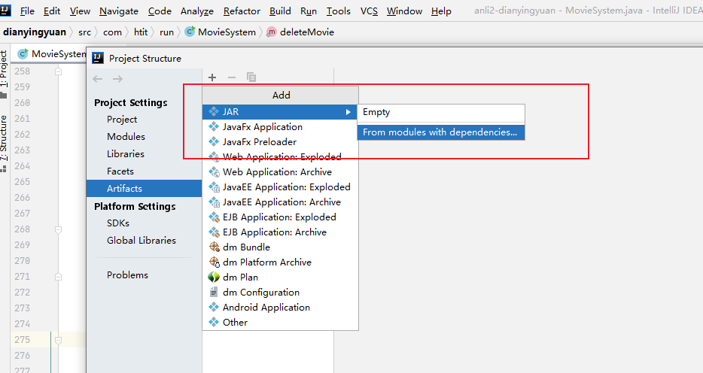Open the View menu
This screenshot has height=373, width=703.
point(80,11)
